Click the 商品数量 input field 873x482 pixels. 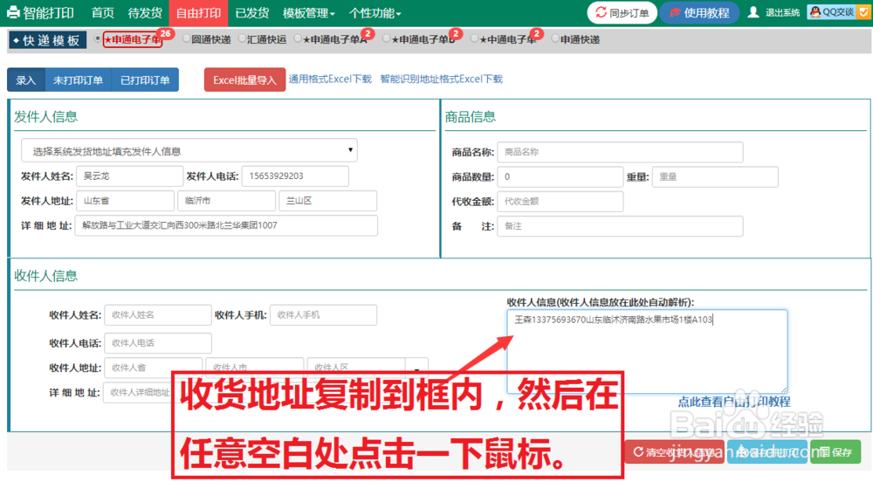[560, 177]
